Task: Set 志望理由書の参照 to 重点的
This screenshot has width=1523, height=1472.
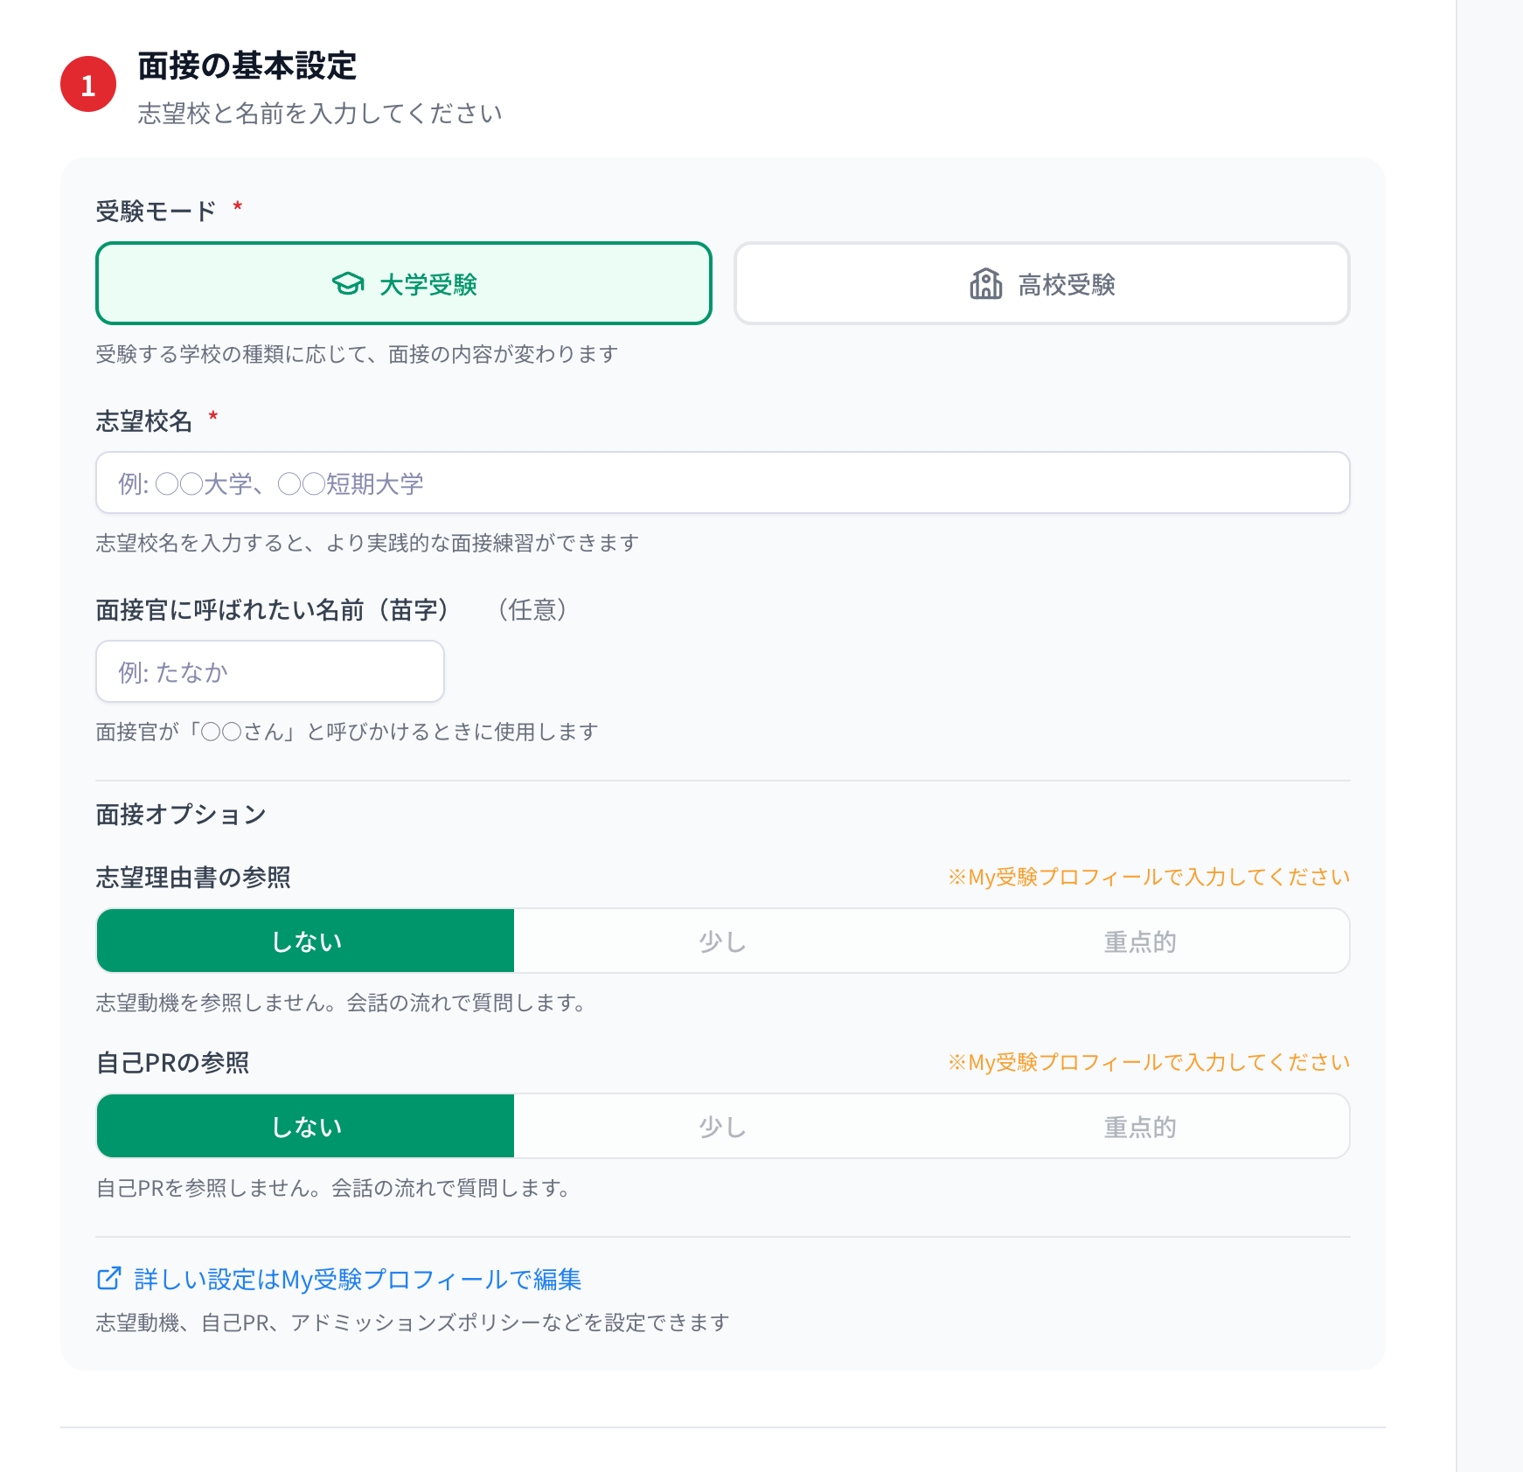Action: [x=1139, y=941]
